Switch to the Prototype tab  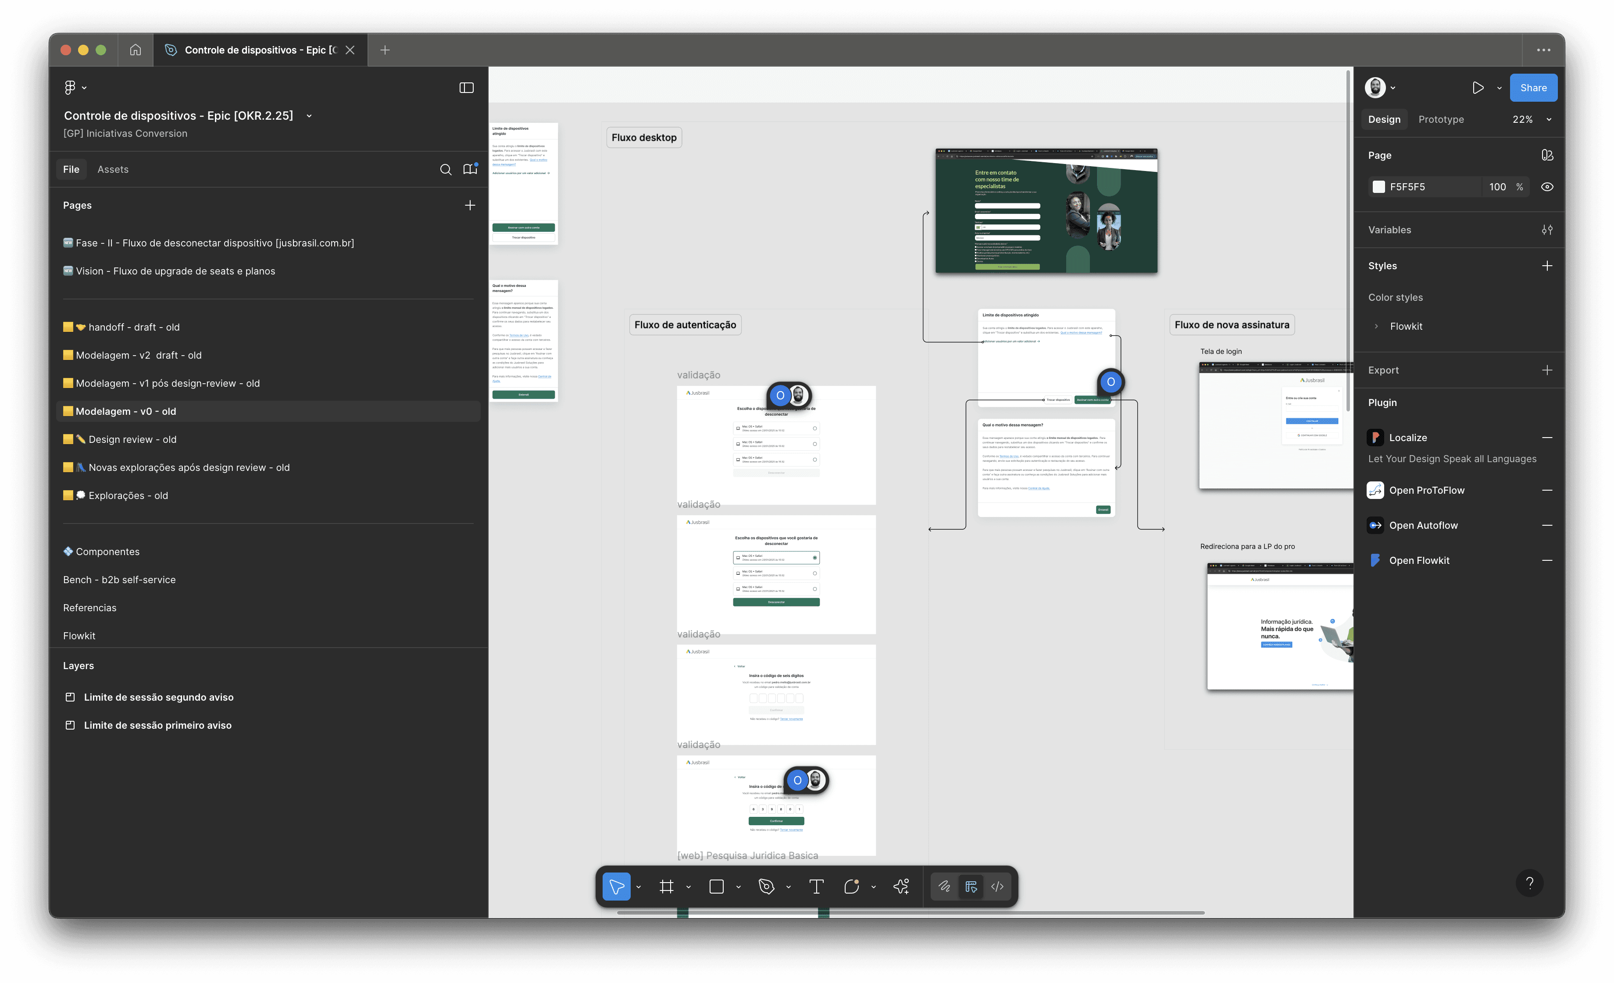[1440, 120]
